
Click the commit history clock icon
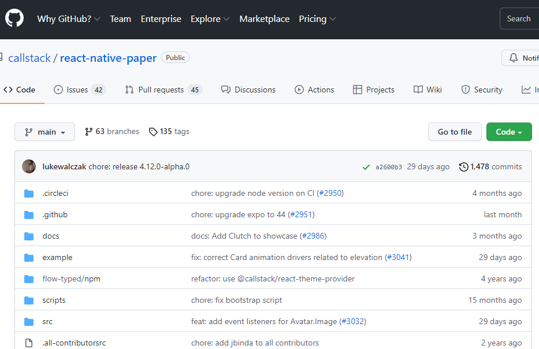click(x=464, y=167)
